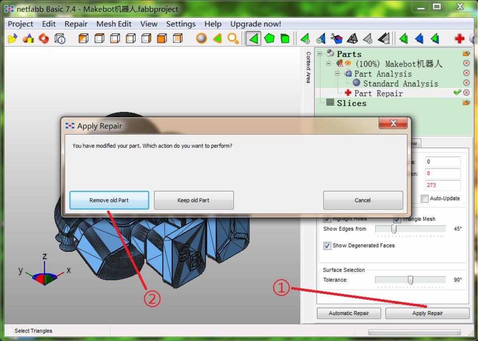478x341 pixels.
Task: Toggle Triangle Mesh checkbox
Action: (x=397, y=219)
